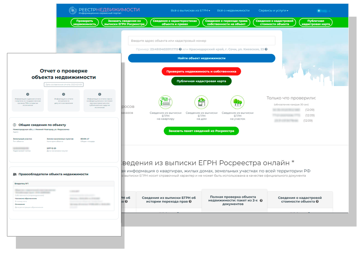Click 2017-12-20 registration date value
The height and width of the screenshot is (253, 362).
coord(52,148)
